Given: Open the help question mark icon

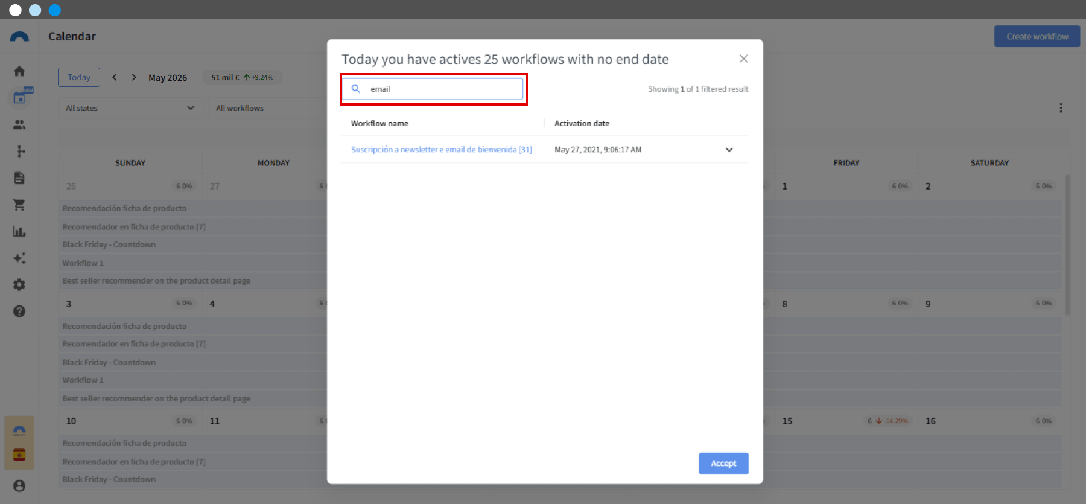Looking at the screenshot, I should coord(19,311).
